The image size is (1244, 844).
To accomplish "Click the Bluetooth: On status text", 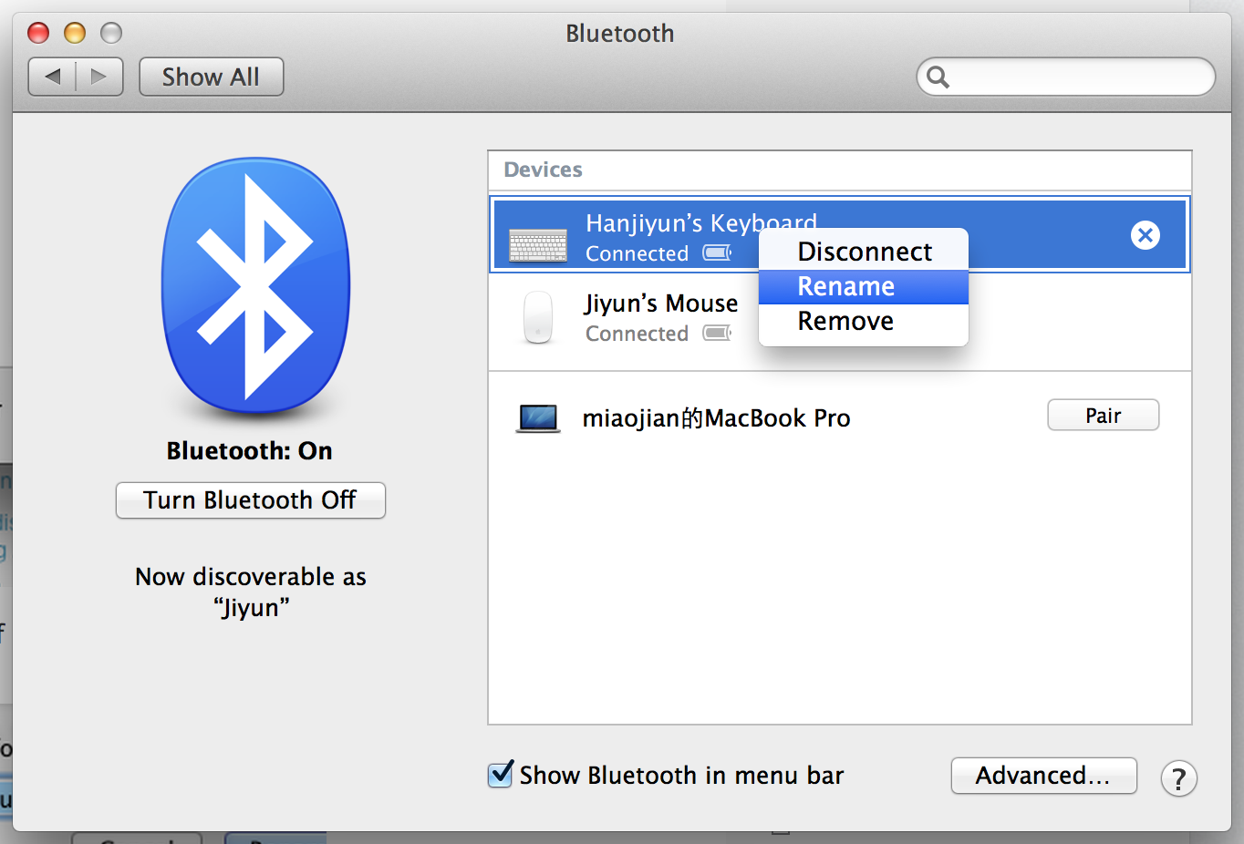I will 249,451.
